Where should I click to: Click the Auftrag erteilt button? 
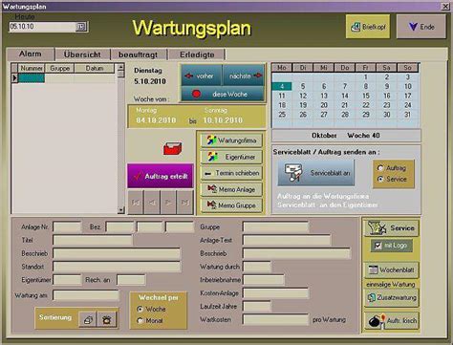[161, 176]
